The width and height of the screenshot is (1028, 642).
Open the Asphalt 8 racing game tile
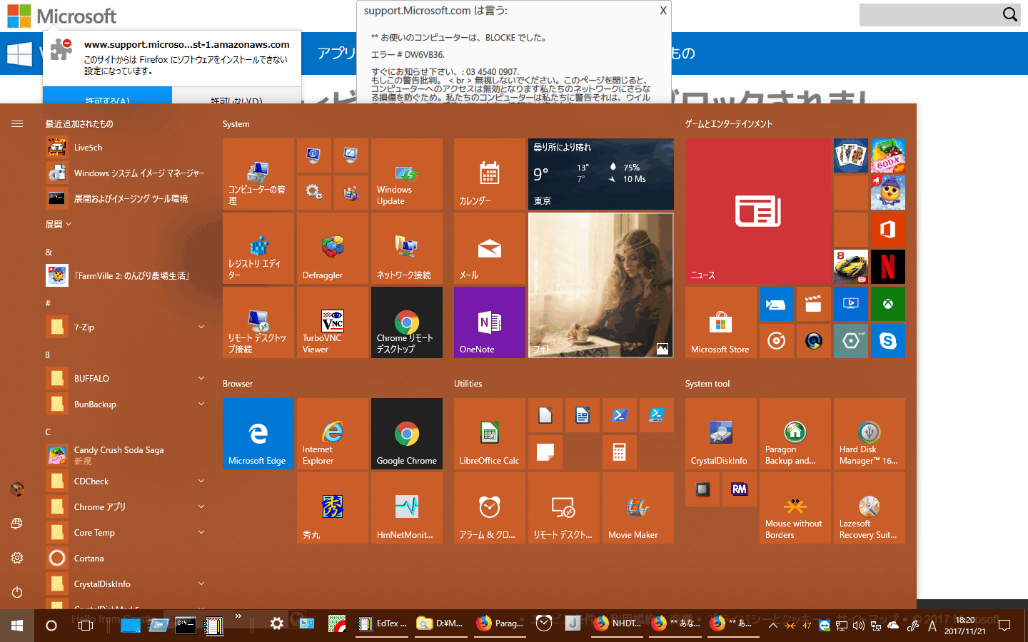[851, 267]
